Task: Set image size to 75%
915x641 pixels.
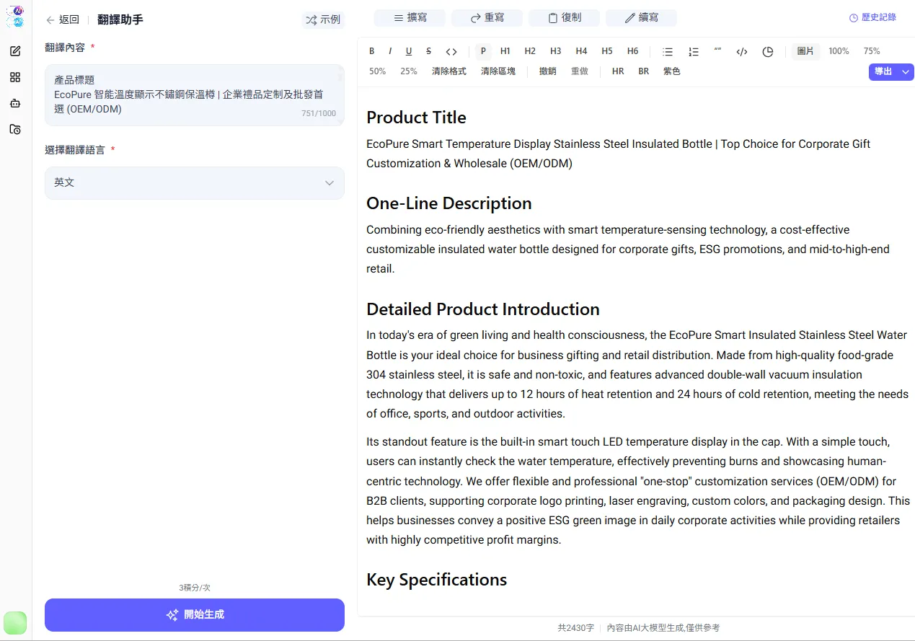Action: coord(872,51)
